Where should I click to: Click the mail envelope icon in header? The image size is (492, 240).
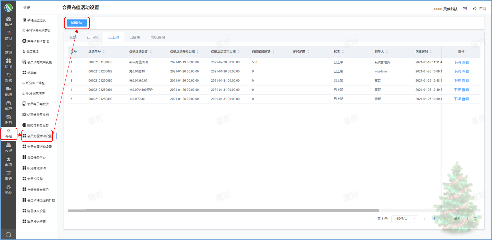click(465, 9)
